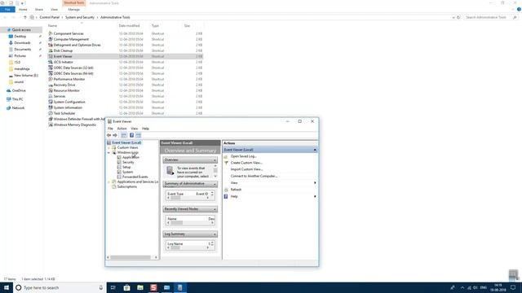
Task: Open the View menu in Event Viewer menu bar
Action: [134, 129]
